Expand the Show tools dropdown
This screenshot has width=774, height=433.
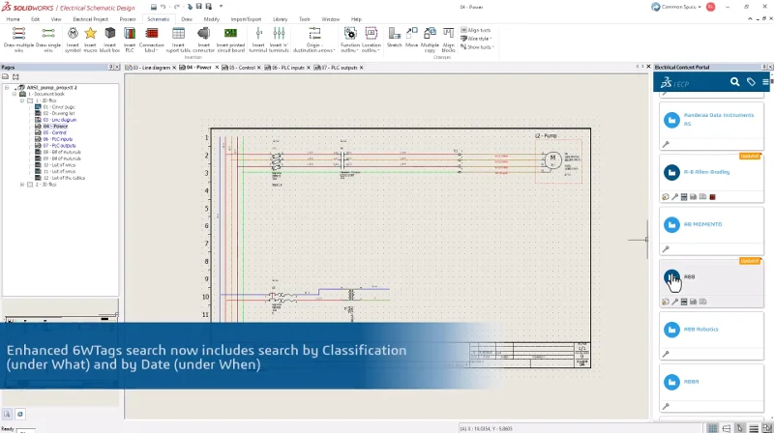pyautogui.click(x=480, y=46)
